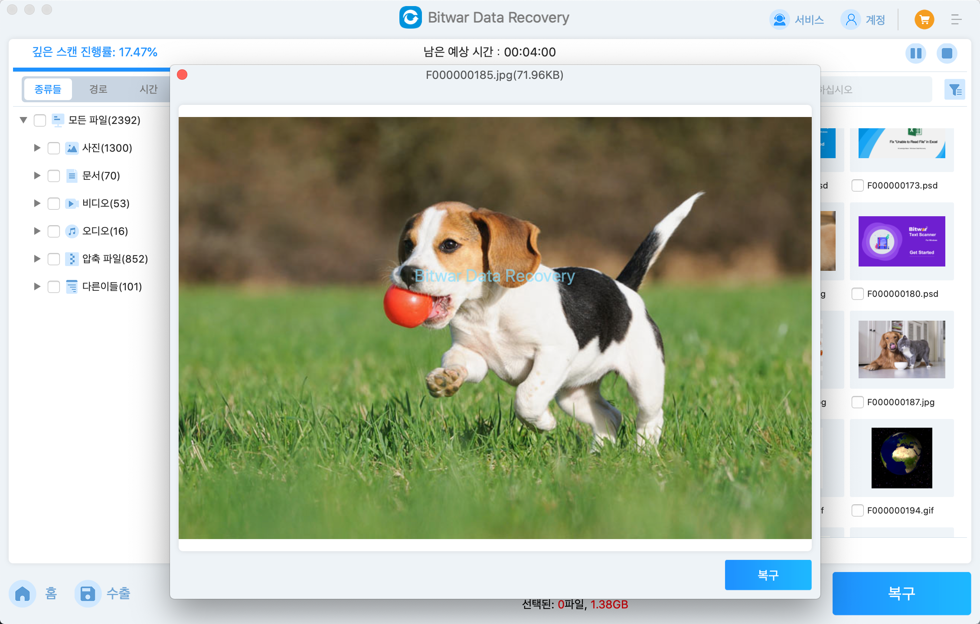Toggle checkbox for 오디오(16)
Viewport: 980px width, 624px height.
(54, 231)
